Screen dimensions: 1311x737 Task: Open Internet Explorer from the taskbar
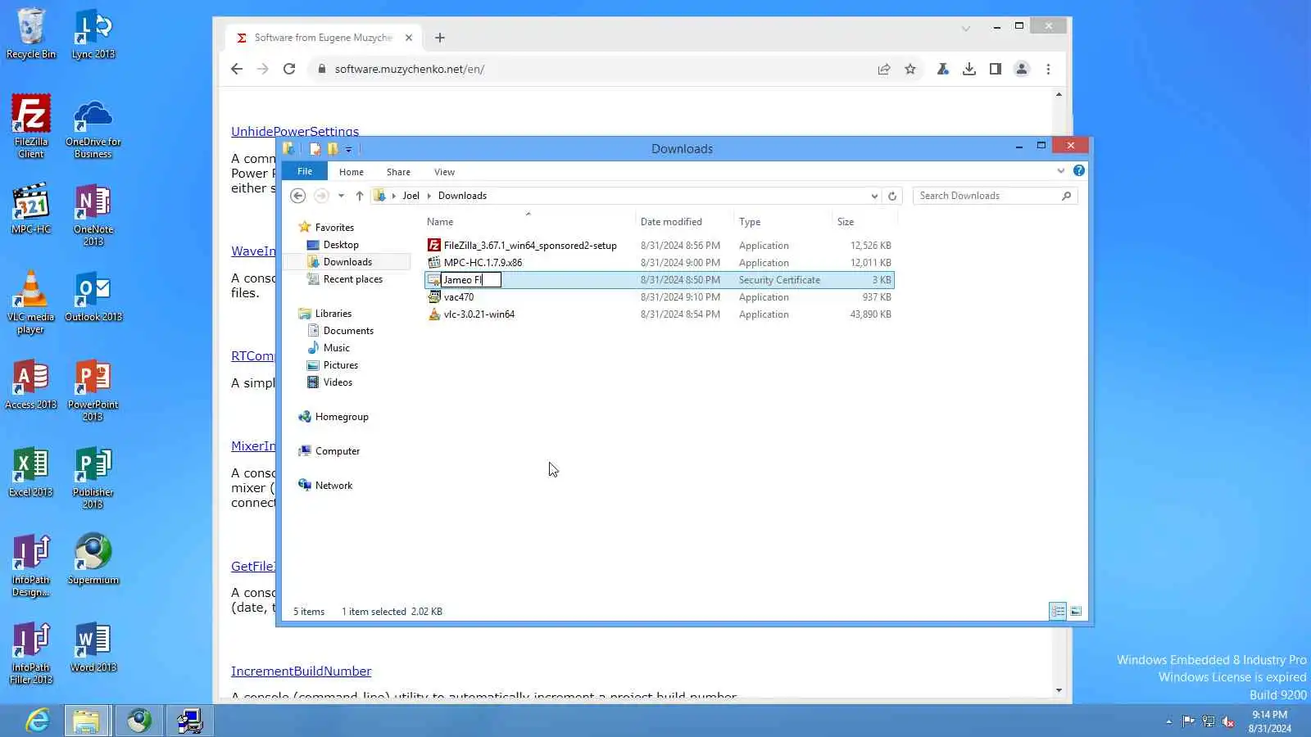coord(38,721)
